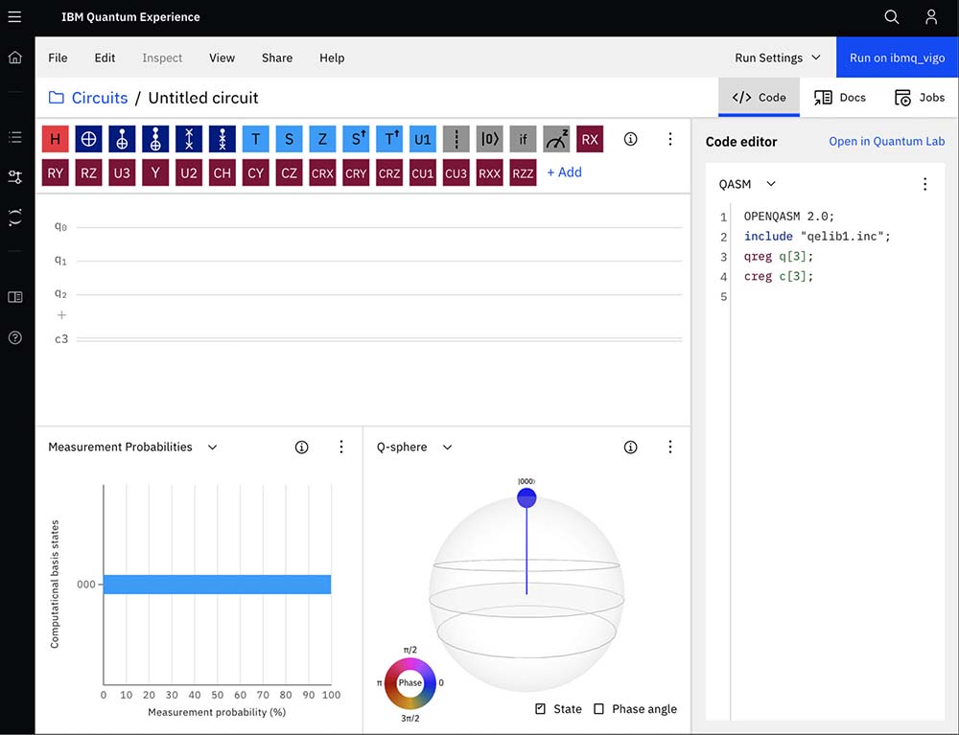
Task: Click the RX rotation gate
Action: pos(590,139)
